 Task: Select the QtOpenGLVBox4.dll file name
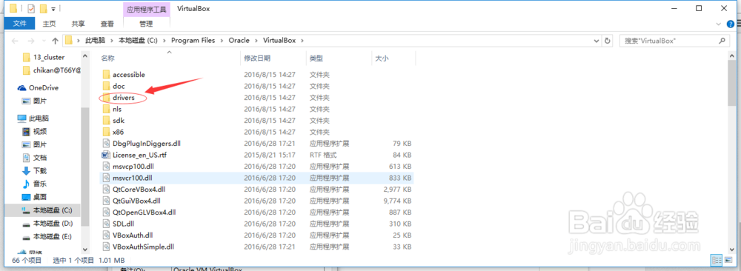point(144,212)
